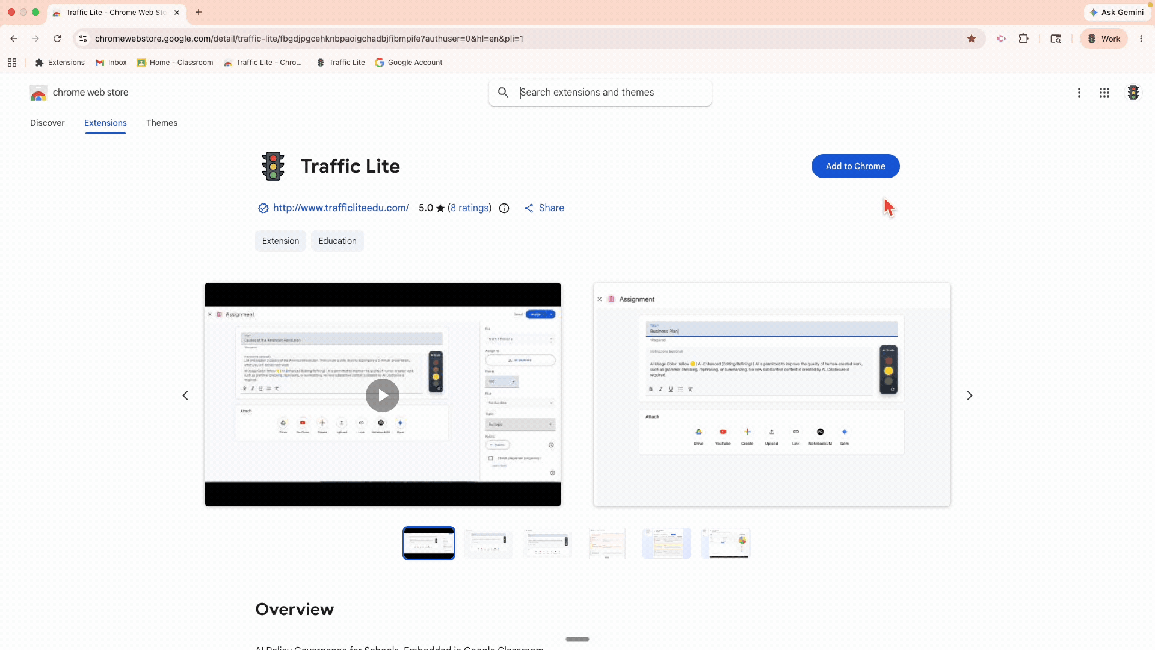
Task: Switch to the Discover tab
Action: pos(48,123)
